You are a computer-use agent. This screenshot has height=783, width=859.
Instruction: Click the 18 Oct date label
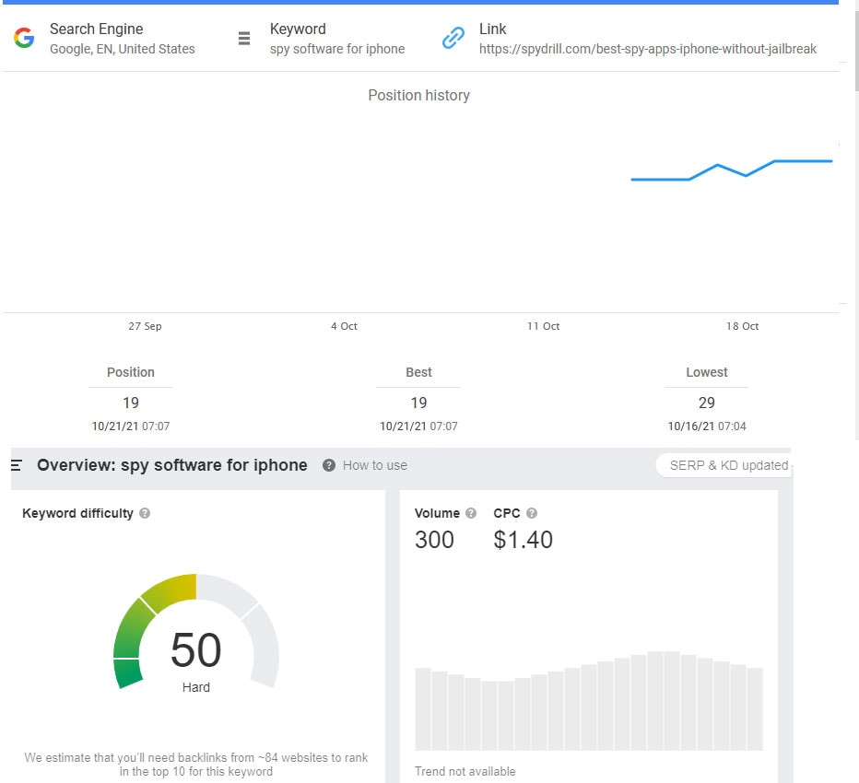coord(742,326)
